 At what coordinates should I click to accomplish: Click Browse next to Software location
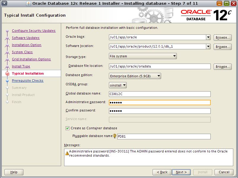[x=223, y=47]
